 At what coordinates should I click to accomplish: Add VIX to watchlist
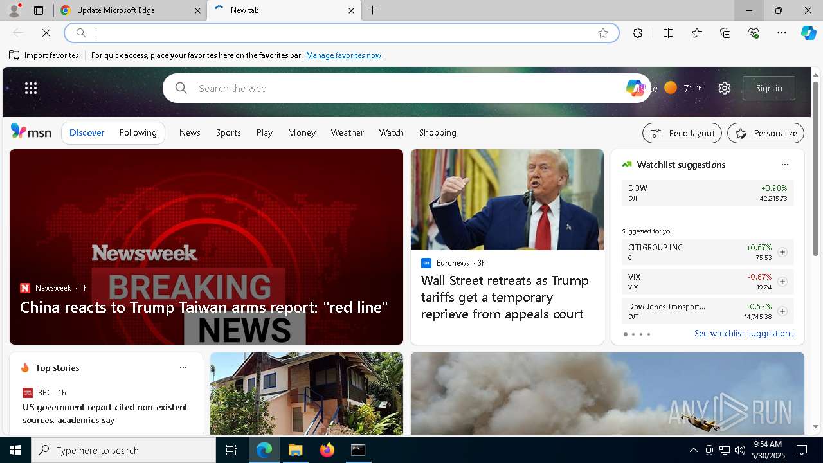tap(782, 282)
